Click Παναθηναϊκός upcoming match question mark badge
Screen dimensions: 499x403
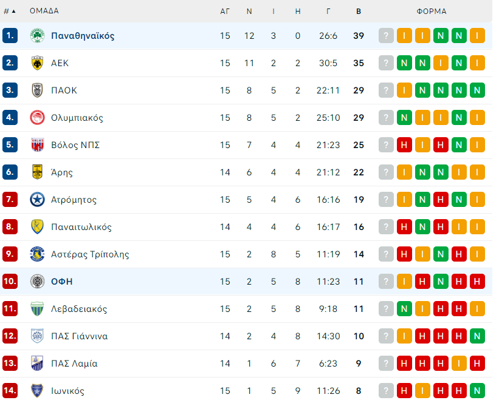[386, 36]
